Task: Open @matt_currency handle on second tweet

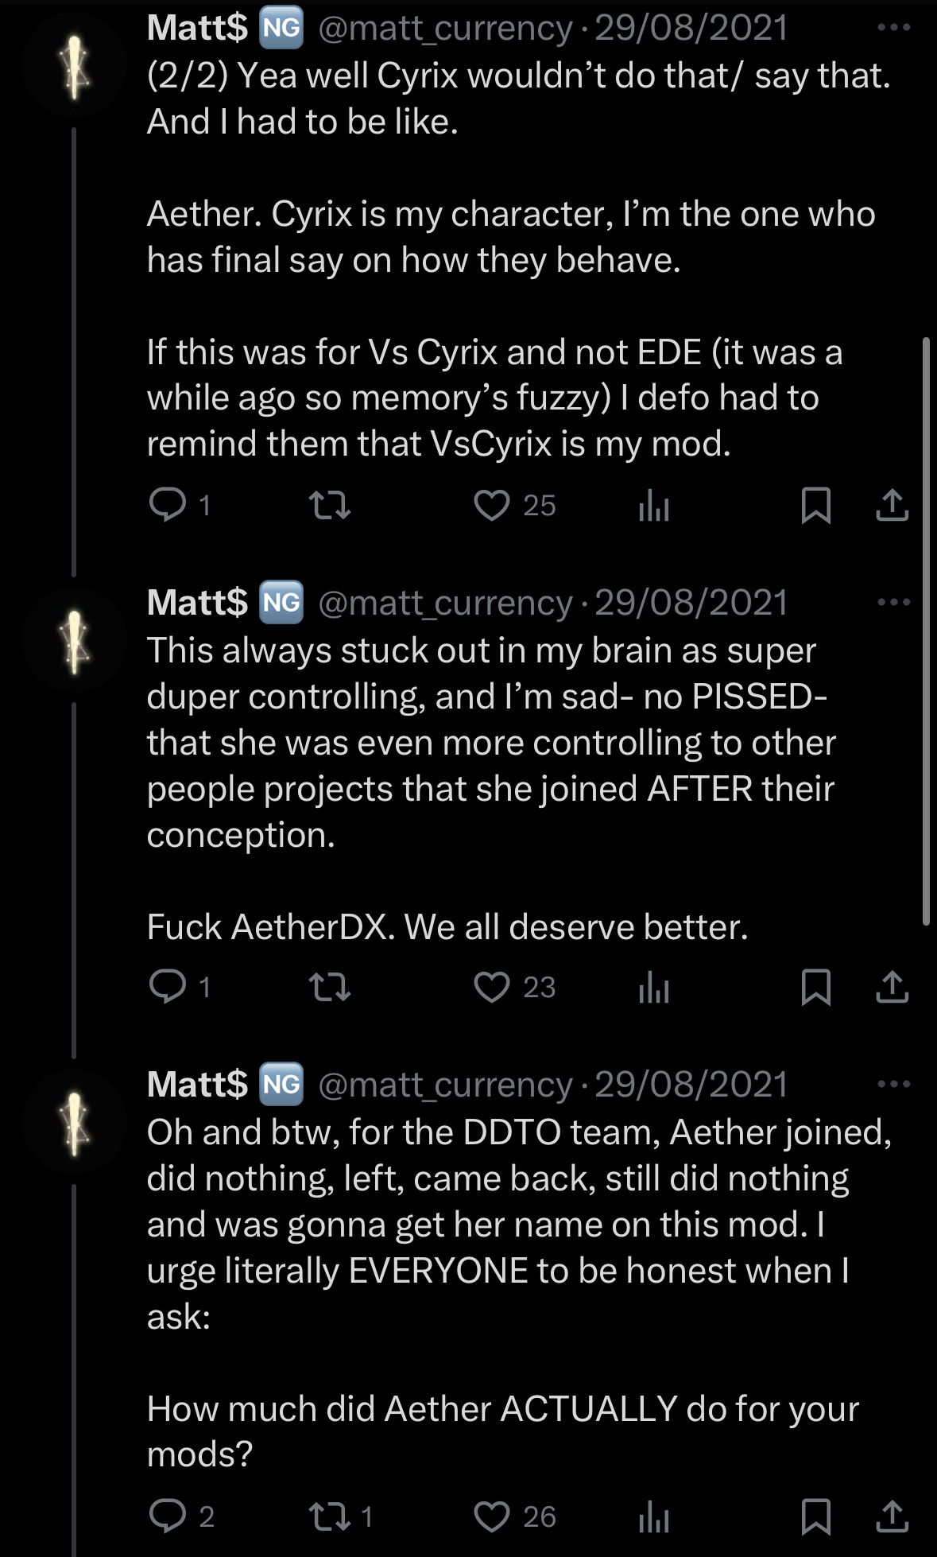Action: [445, 603]
